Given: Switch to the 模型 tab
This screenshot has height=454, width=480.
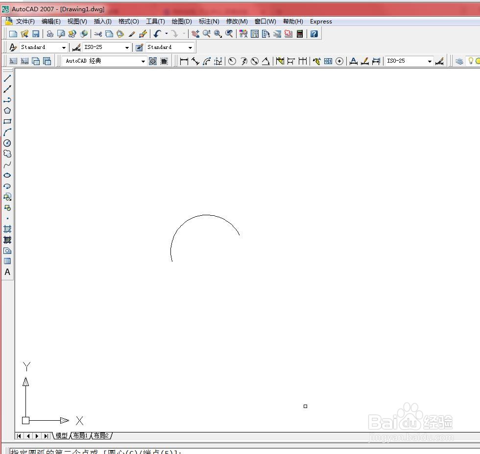Looking at the screenshot, I should 61,436.
